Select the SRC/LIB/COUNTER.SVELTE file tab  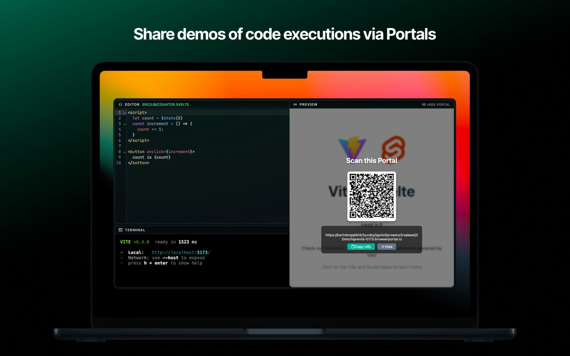[165, 104]
